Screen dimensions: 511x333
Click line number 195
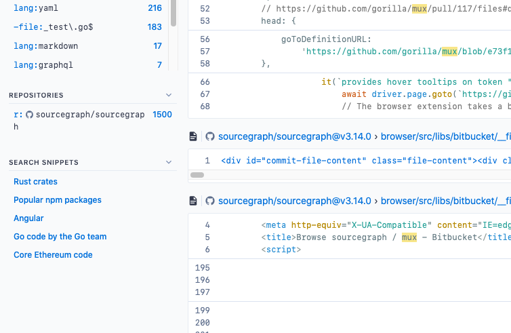coord(202,267)
